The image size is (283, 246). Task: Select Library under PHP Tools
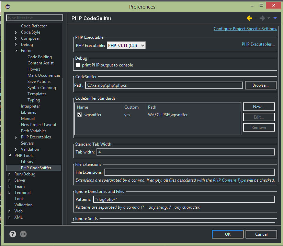point(27,162)
